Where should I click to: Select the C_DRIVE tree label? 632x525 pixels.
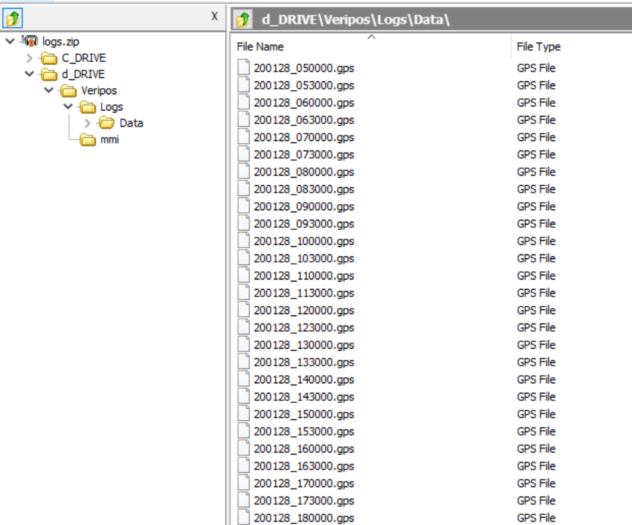84,58
